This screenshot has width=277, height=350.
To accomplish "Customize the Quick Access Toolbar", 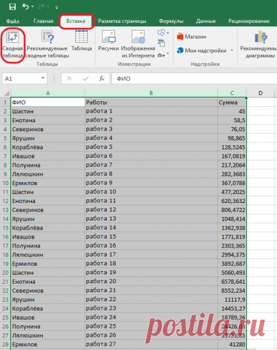I will coord(57,7).
